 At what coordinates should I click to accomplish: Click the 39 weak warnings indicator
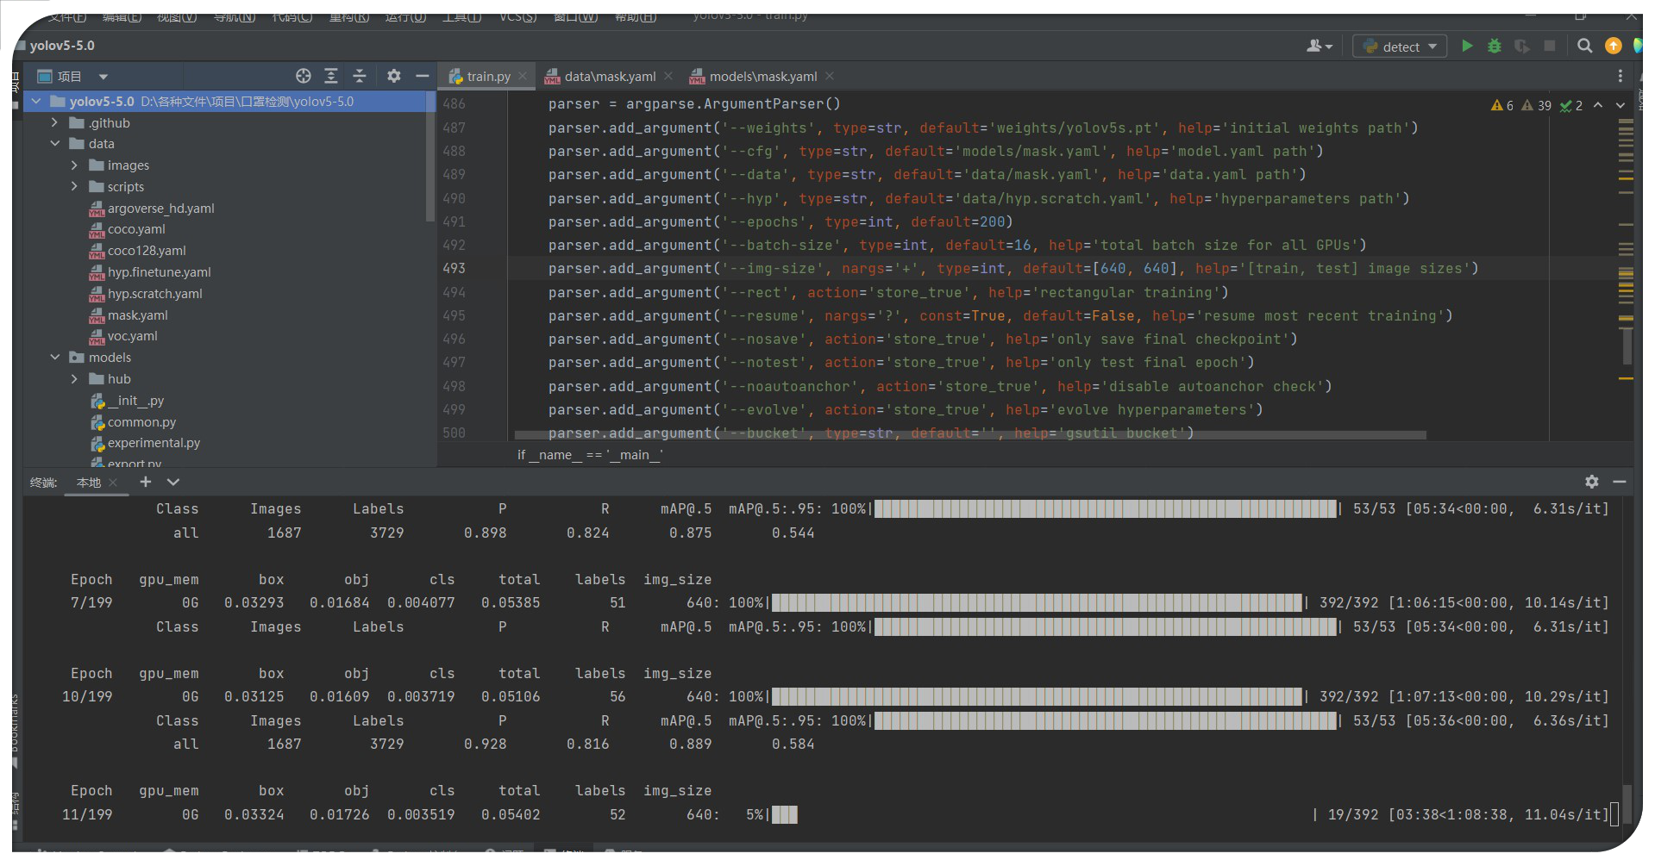[x=1536, y=105]
